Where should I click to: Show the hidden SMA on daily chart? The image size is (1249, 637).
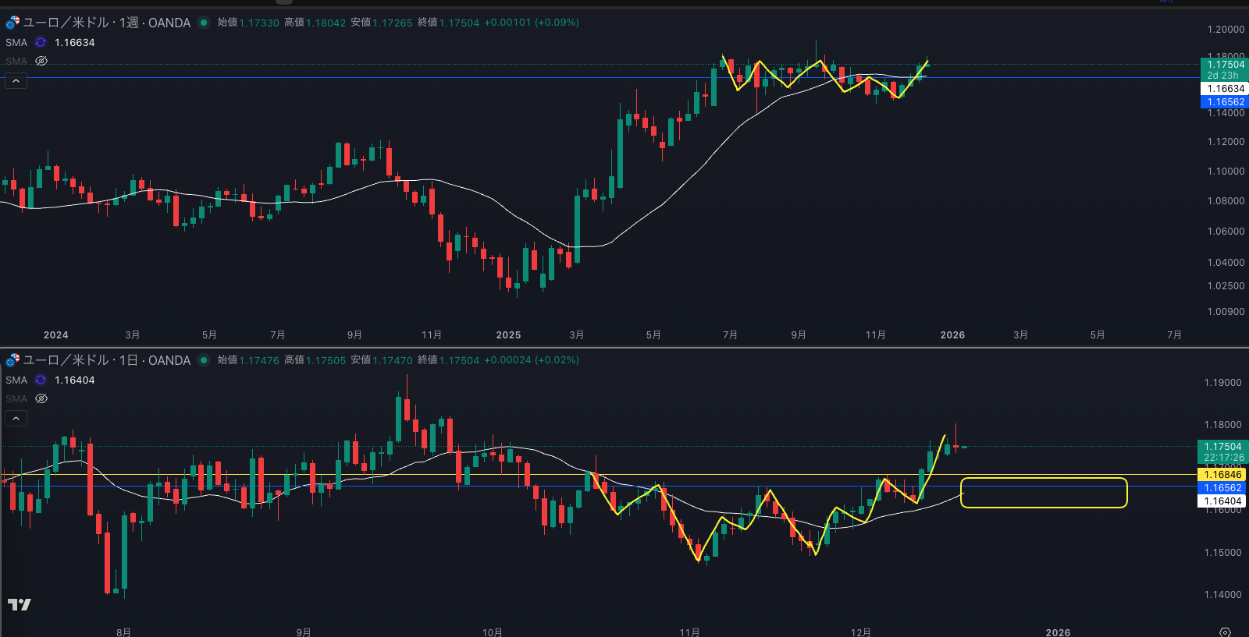[41, 398]
